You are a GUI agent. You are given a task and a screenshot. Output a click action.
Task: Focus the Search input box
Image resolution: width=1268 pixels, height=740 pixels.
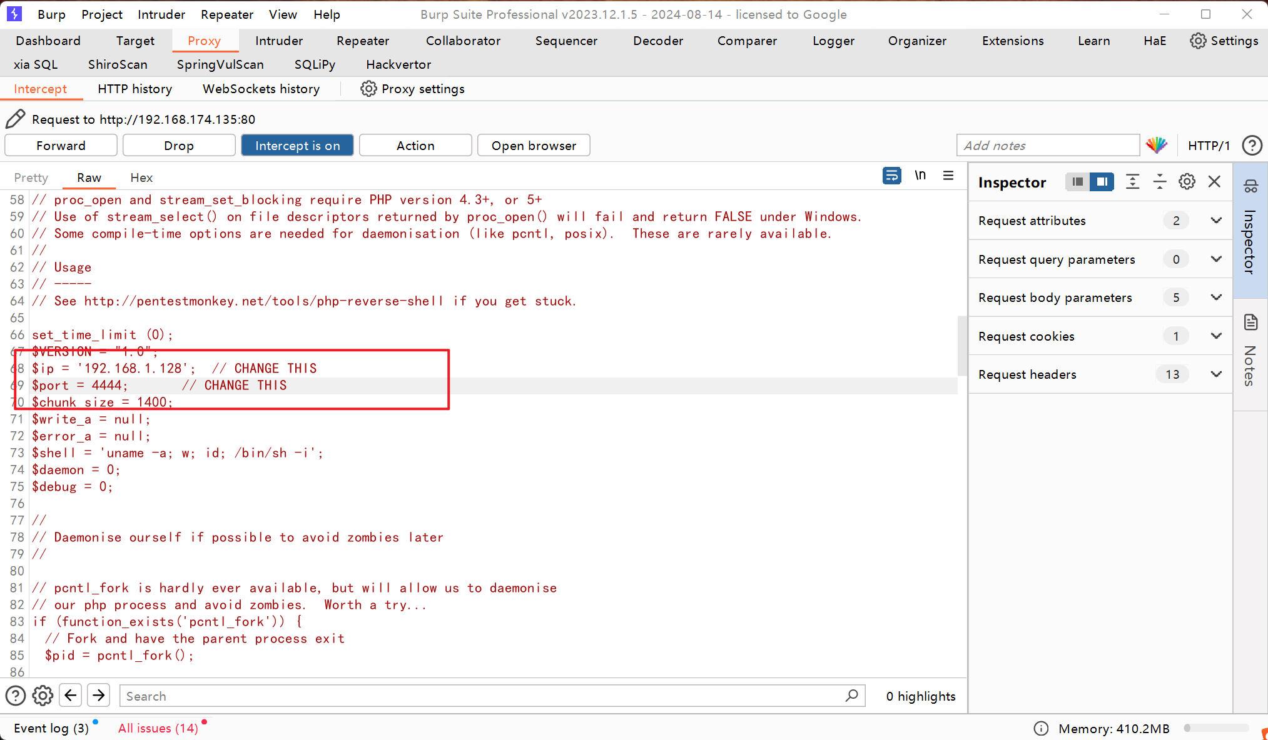(x=492, y=696)
